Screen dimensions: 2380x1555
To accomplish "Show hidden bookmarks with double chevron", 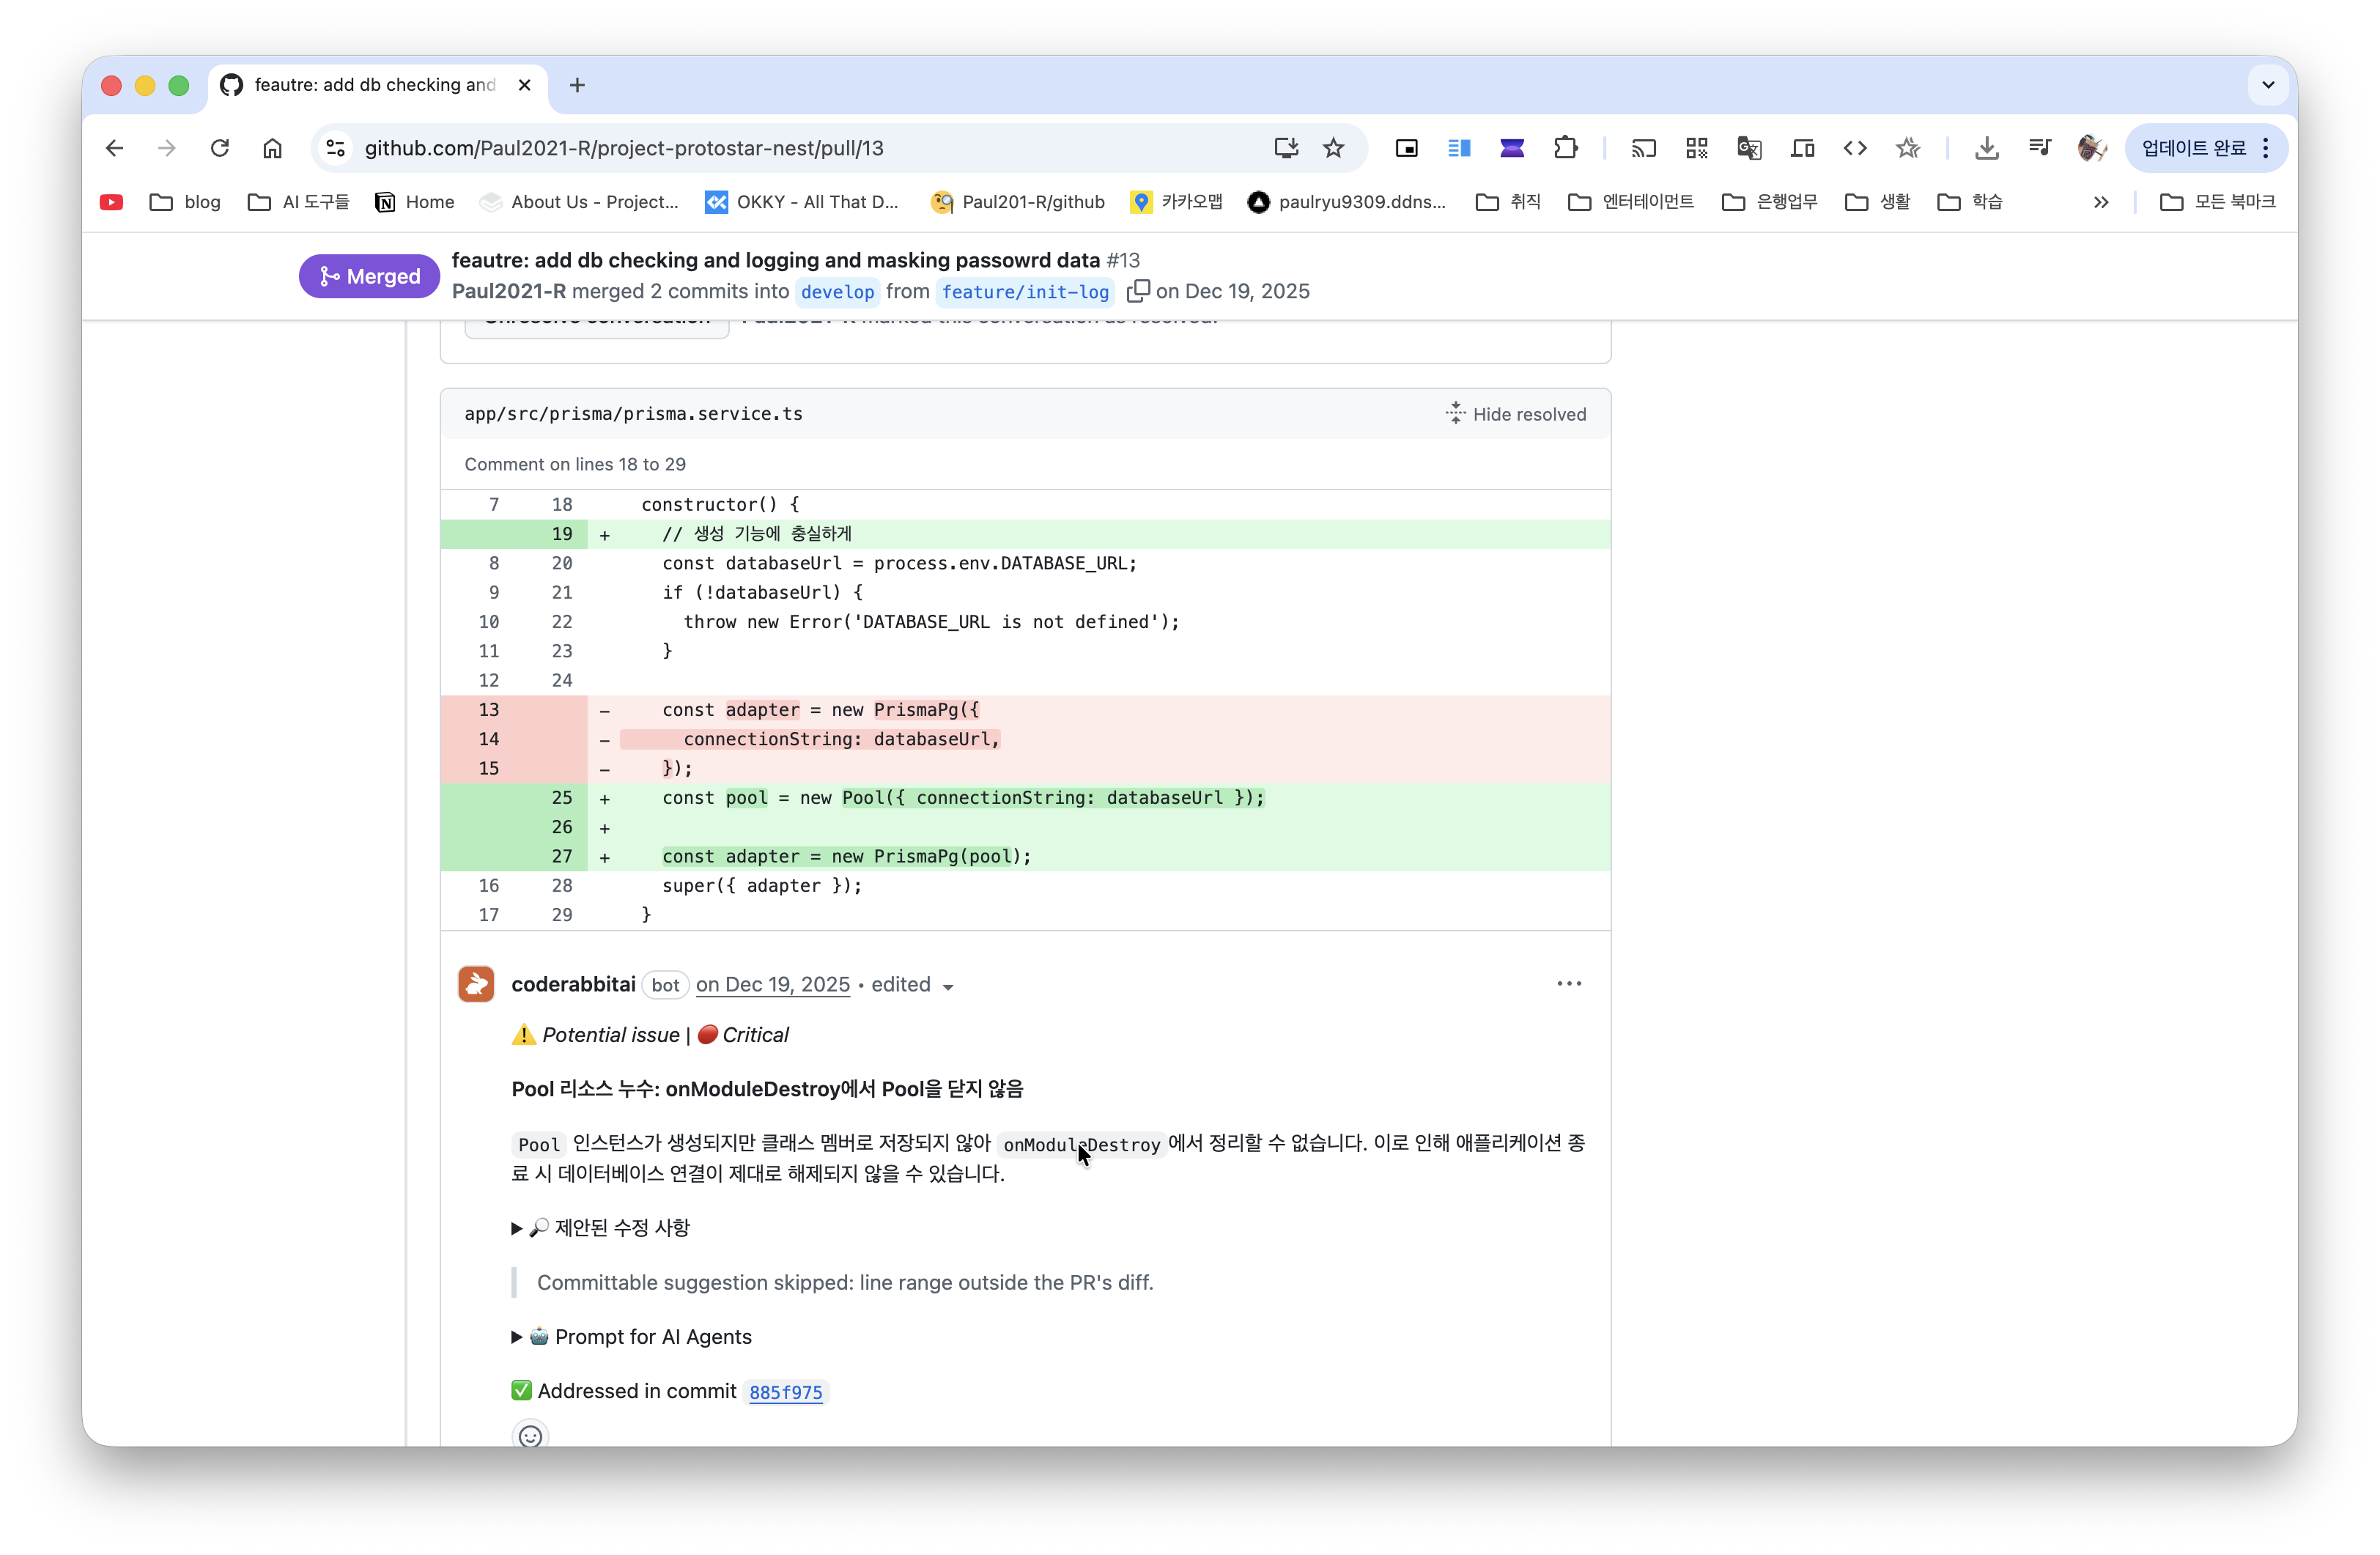I will [2100, 202].
